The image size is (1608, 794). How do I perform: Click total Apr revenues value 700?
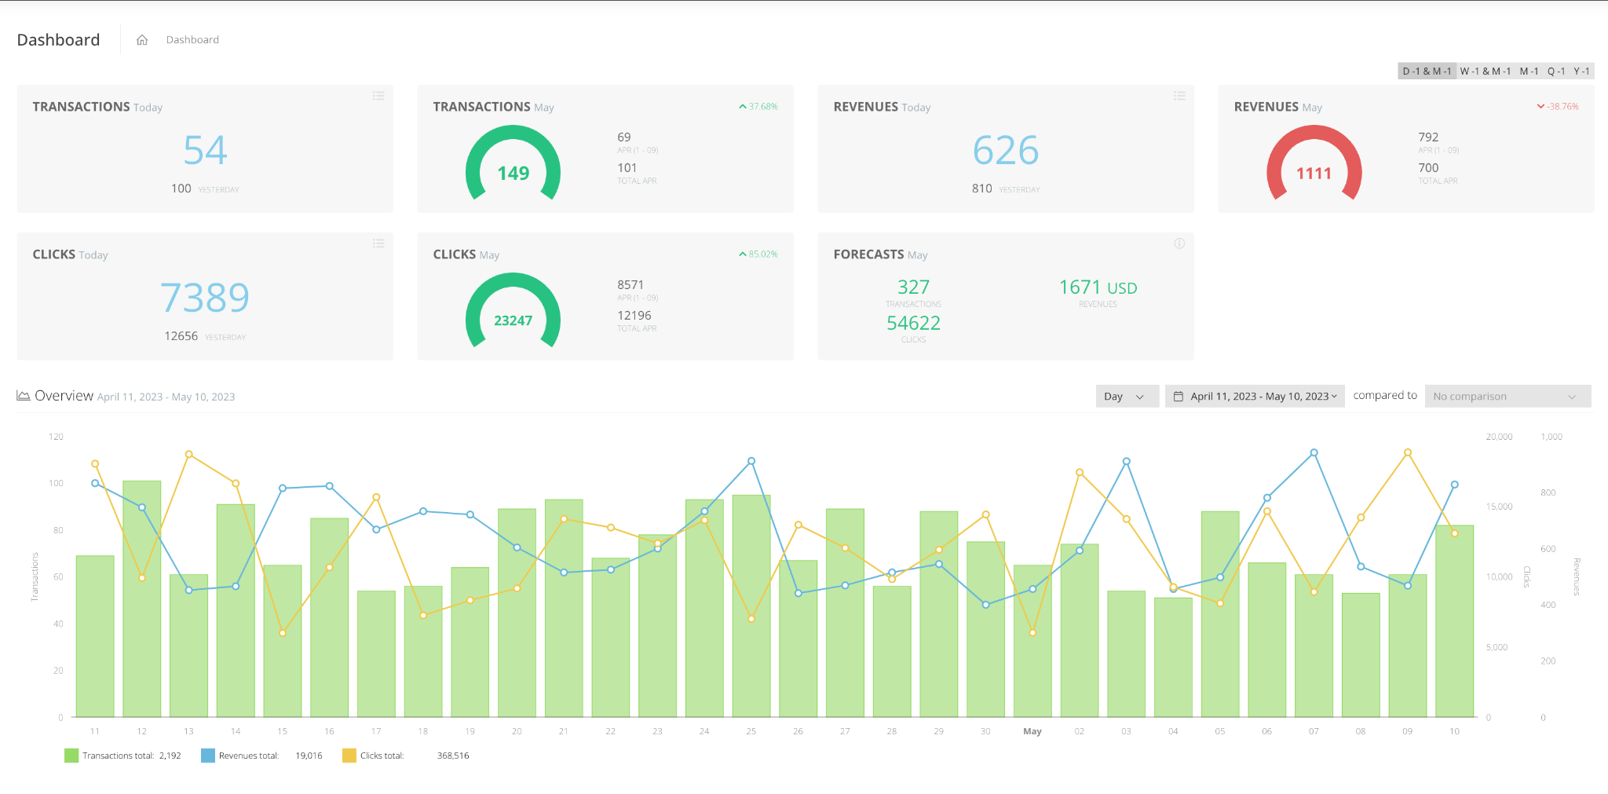(1429, 168)
